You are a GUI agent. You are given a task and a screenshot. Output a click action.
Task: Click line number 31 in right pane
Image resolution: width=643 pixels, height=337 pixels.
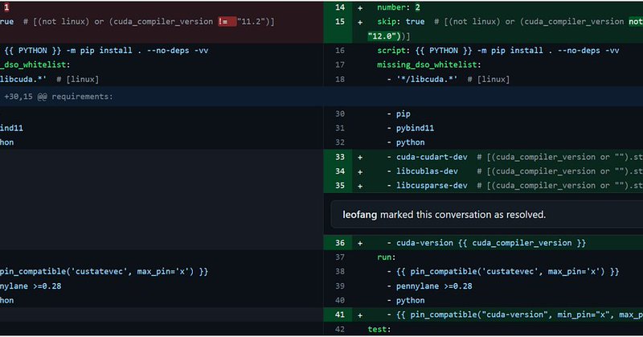340,128
